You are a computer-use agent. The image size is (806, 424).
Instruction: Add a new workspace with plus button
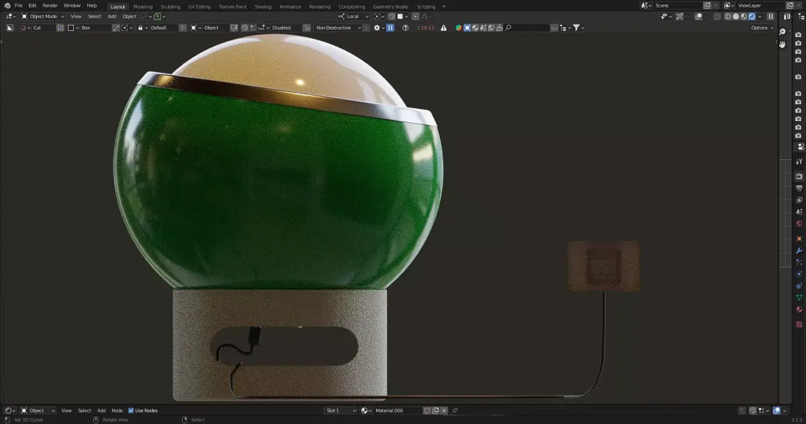coord(443,7)
